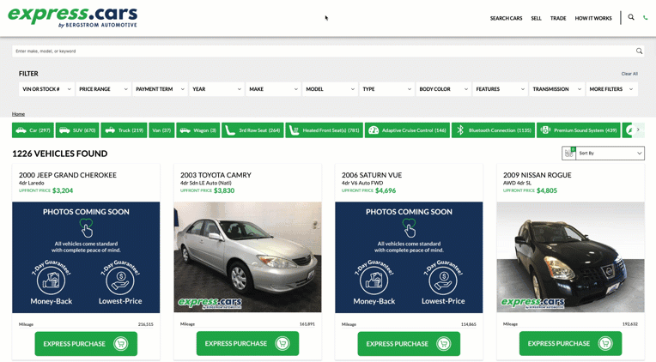Open the silver Toyota Camry photo
This screenshot has height=362, width=656.
[x=247, y=257]
